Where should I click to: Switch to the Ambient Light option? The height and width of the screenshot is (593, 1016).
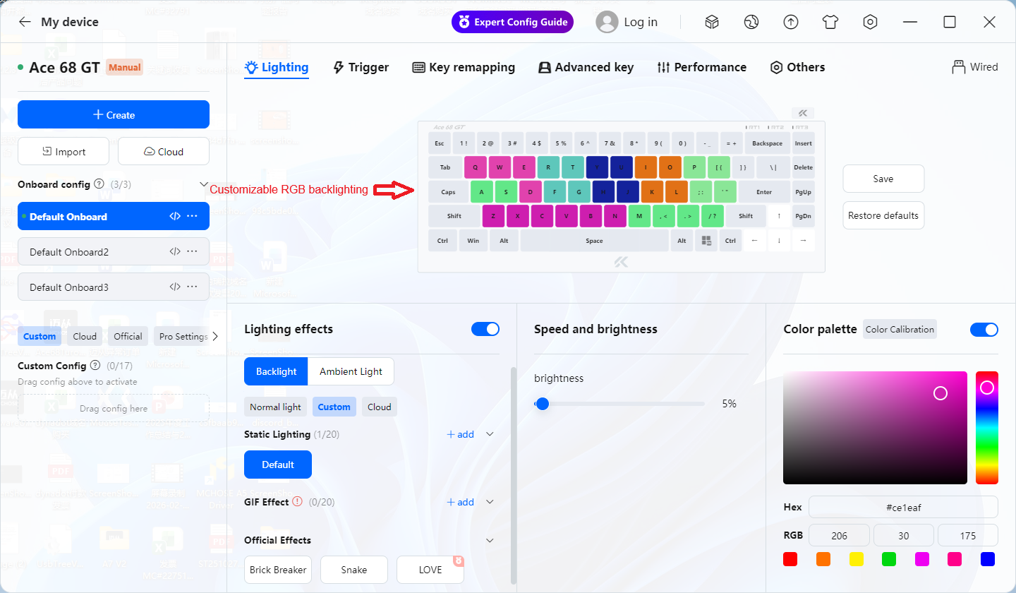[351, 371]
